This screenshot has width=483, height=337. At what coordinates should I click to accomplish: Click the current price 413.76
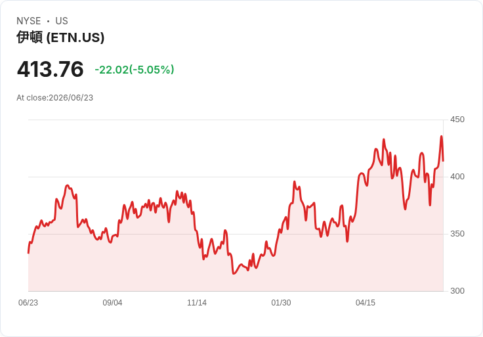[51, 69]
